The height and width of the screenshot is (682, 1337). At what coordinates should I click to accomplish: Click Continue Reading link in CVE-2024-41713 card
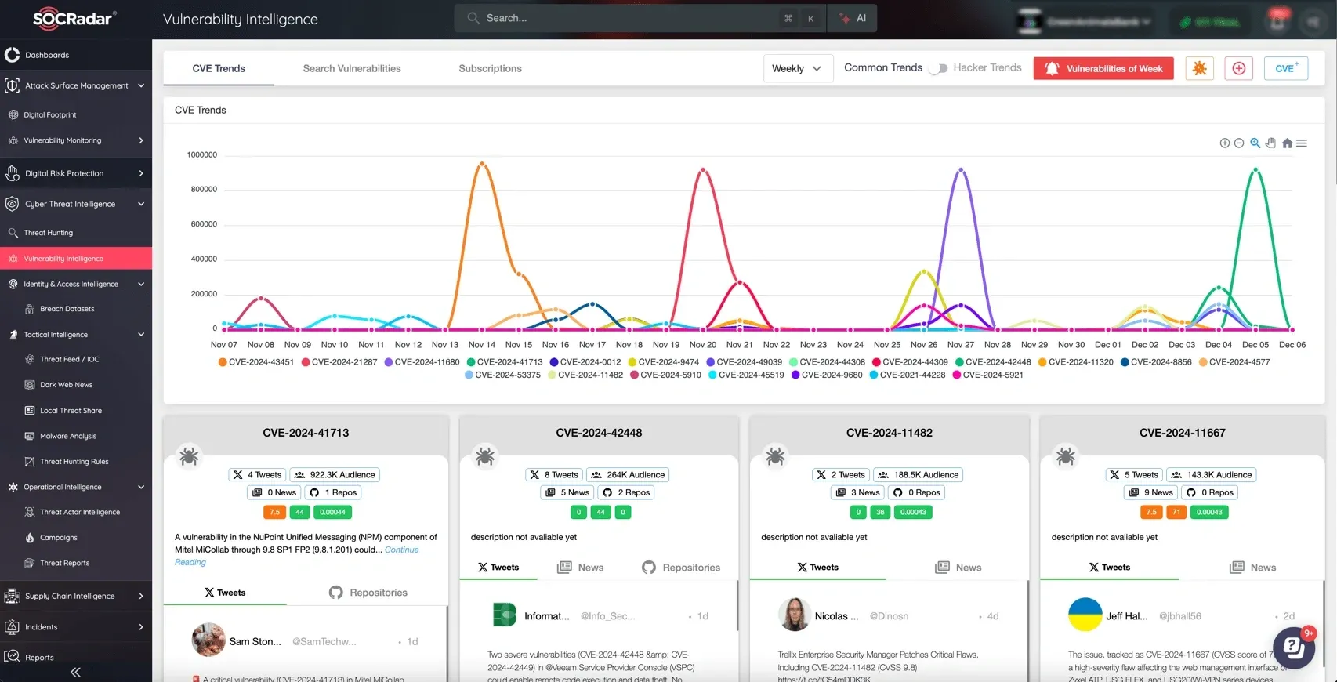(x=401, y=550)
